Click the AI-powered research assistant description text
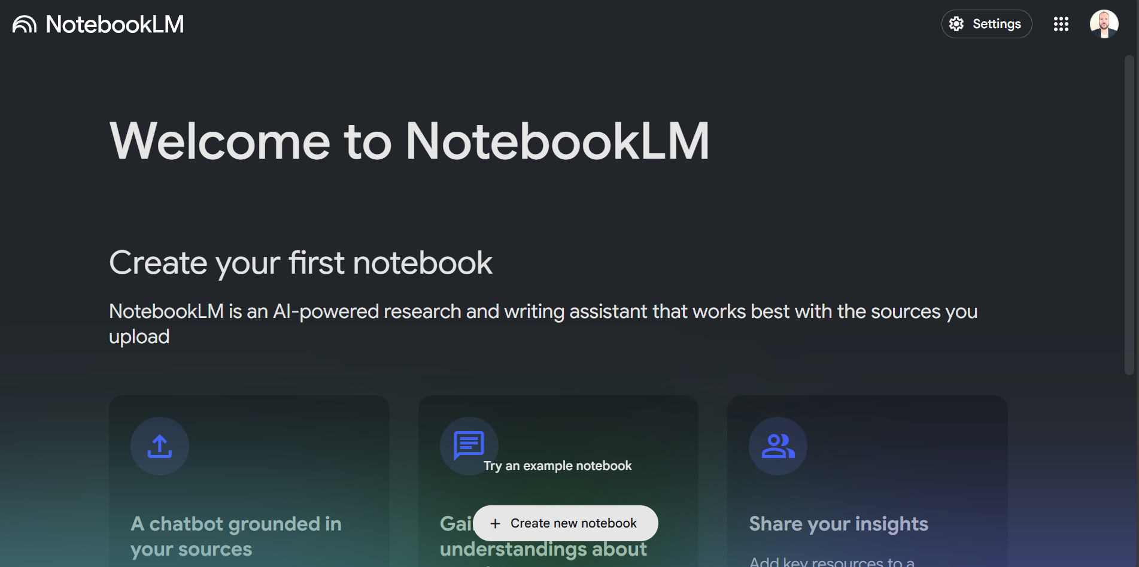Viewport: 1139px width, 567px height. coord(542,312)
